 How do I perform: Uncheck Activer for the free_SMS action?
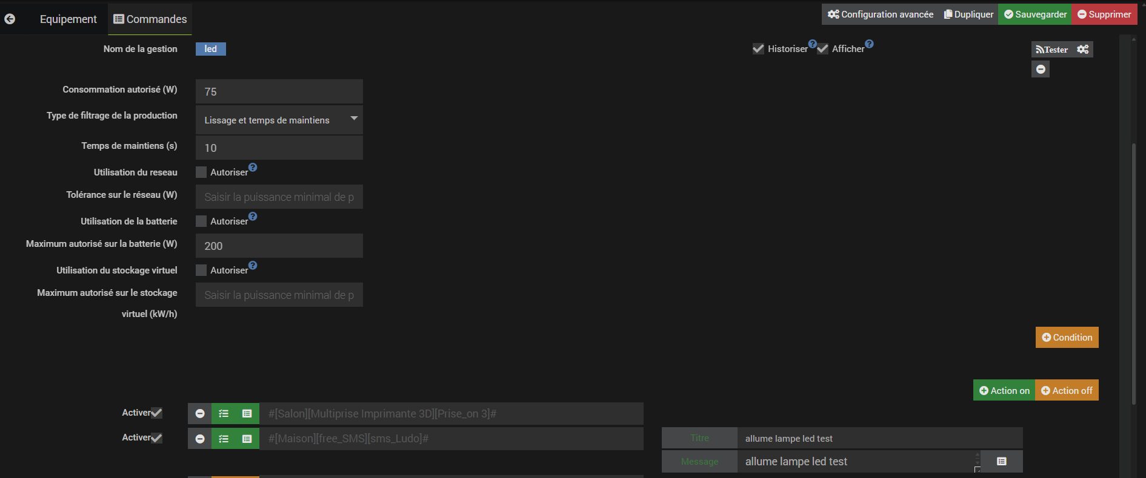[157, 438]
